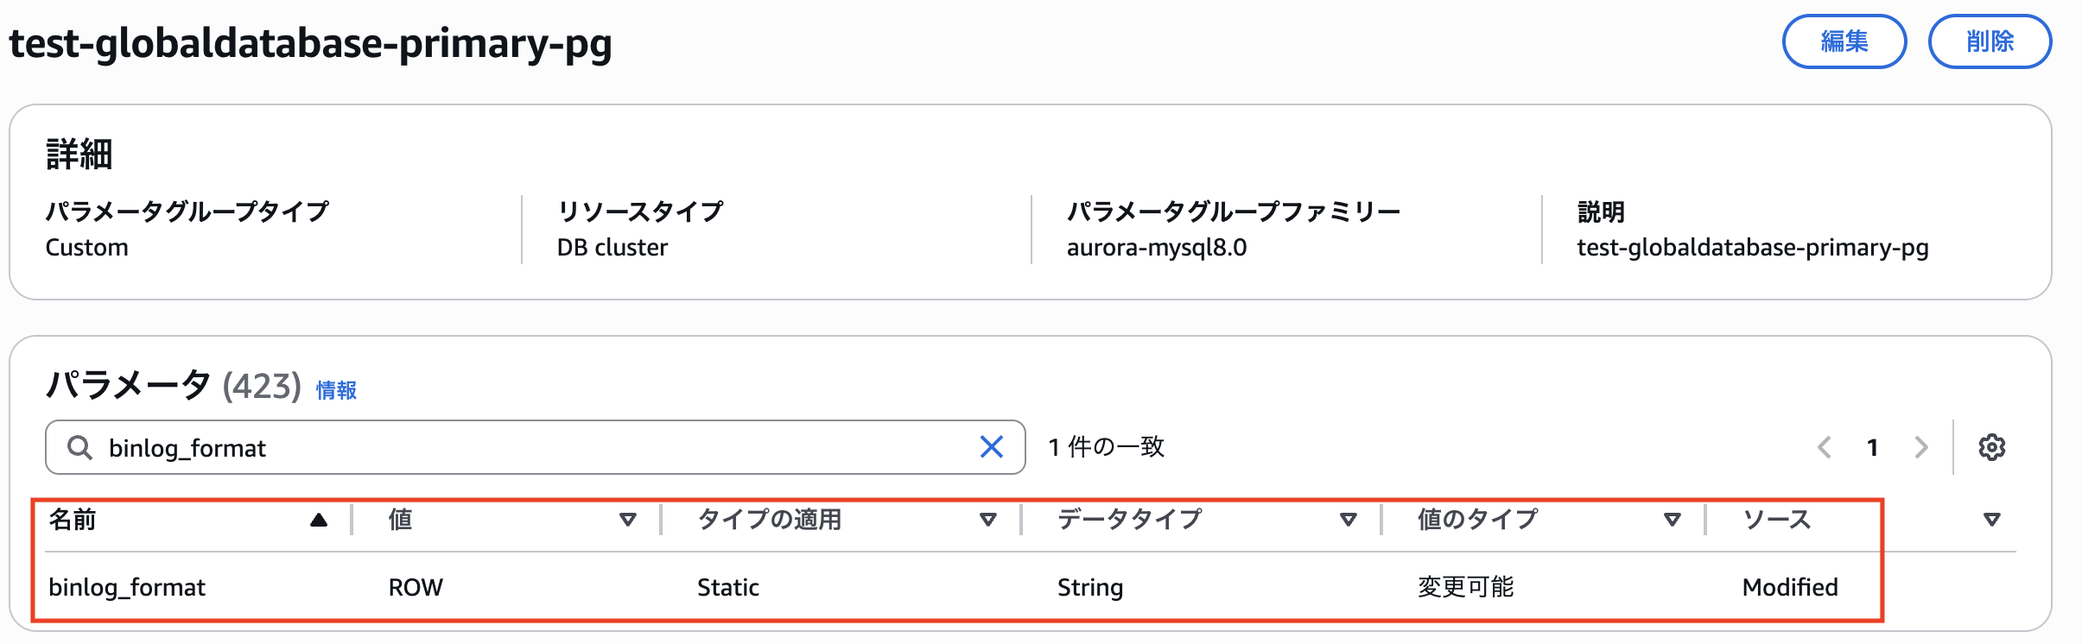This screenshot has height=644, width=2082.
Task: Clear the binlog_format search with the X icon
Action: click(x=992, y=447)
